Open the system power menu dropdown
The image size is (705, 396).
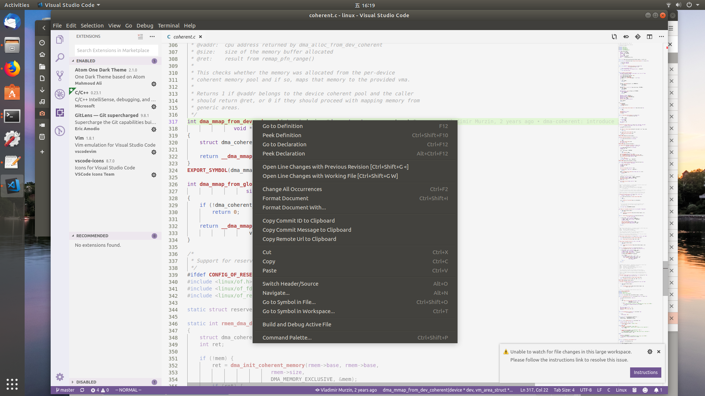pos(693,5)
